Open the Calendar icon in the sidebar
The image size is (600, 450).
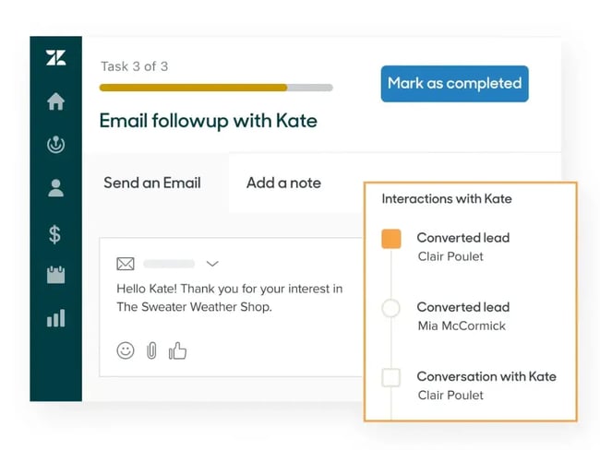pos(56,275)
